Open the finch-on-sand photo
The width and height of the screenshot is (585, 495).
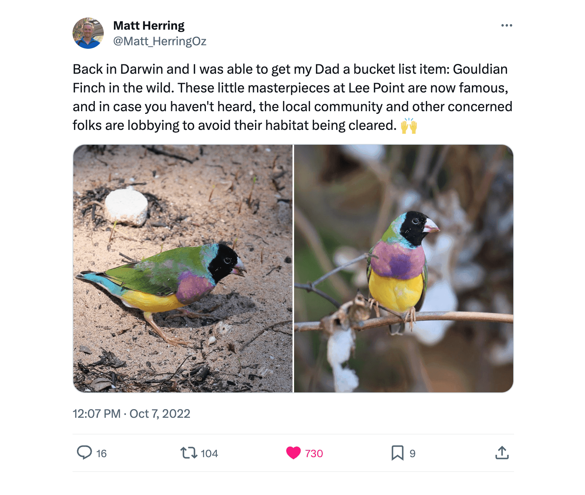click(x=183, y=268)
